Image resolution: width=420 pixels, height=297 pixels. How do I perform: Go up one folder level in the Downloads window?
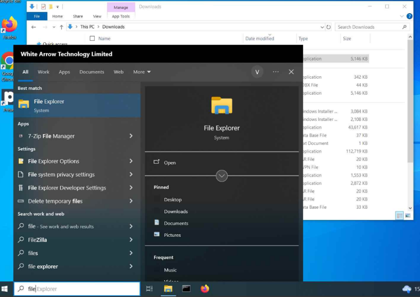[62, 27]
